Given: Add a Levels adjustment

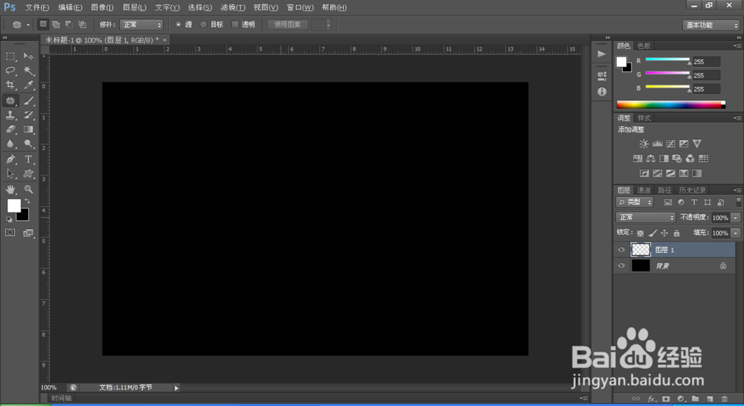Looking at the screenshot, I should (657, 144).
